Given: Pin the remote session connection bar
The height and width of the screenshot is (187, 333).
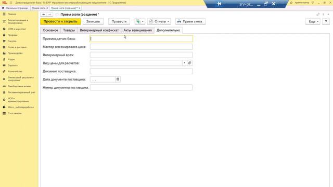Looking at the screenshot, I should coord(219,4).
